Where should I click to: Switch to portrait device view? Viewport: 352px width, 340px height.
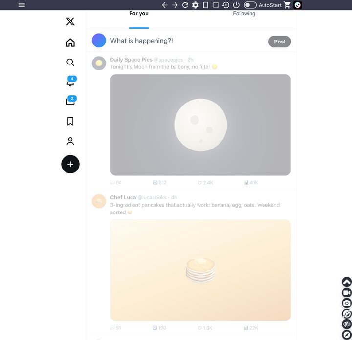(x=205, y=5)
